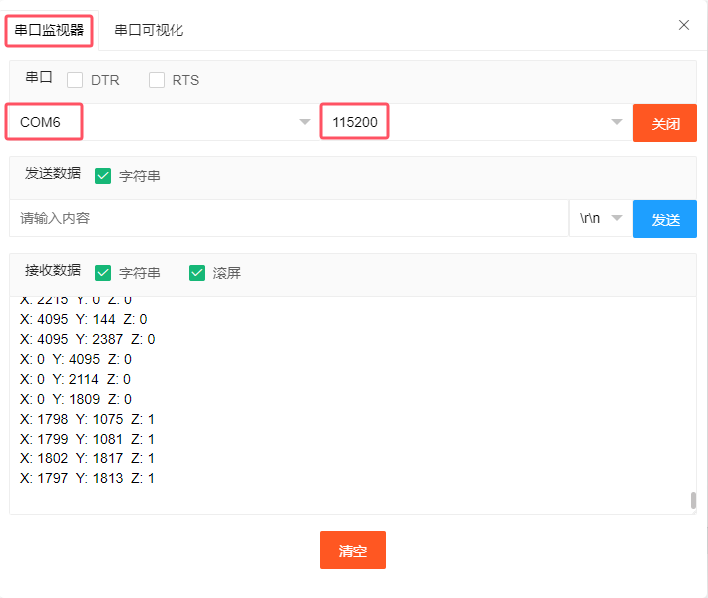The width and height of the screenshot is (708, 598).
Task: Click the orange 清空 clear button
Action: point(353,550)
